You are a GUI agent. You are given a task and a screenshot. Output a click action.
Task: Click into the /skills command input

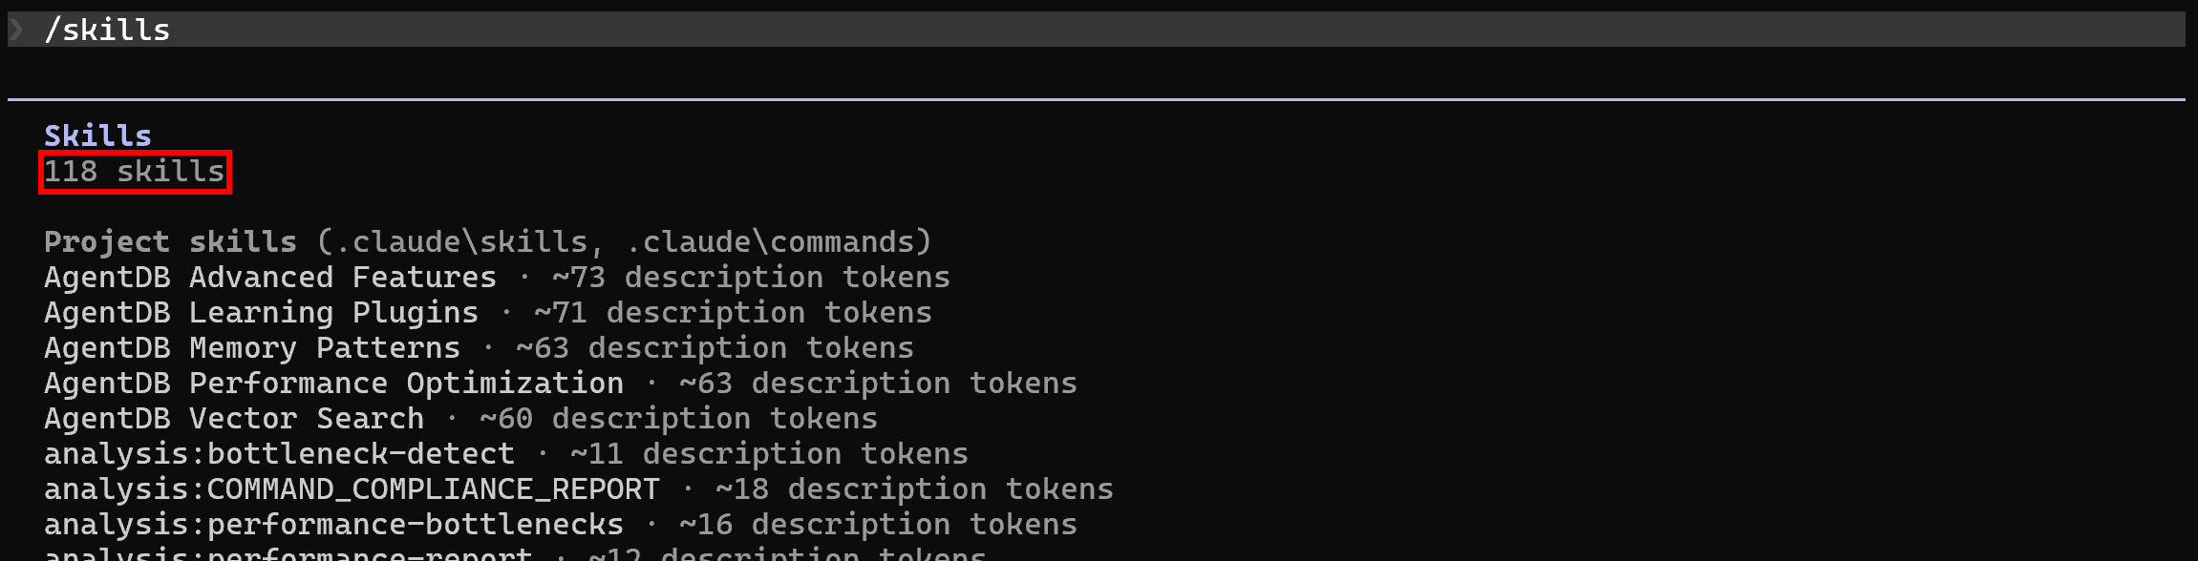(x=107, y=30)
